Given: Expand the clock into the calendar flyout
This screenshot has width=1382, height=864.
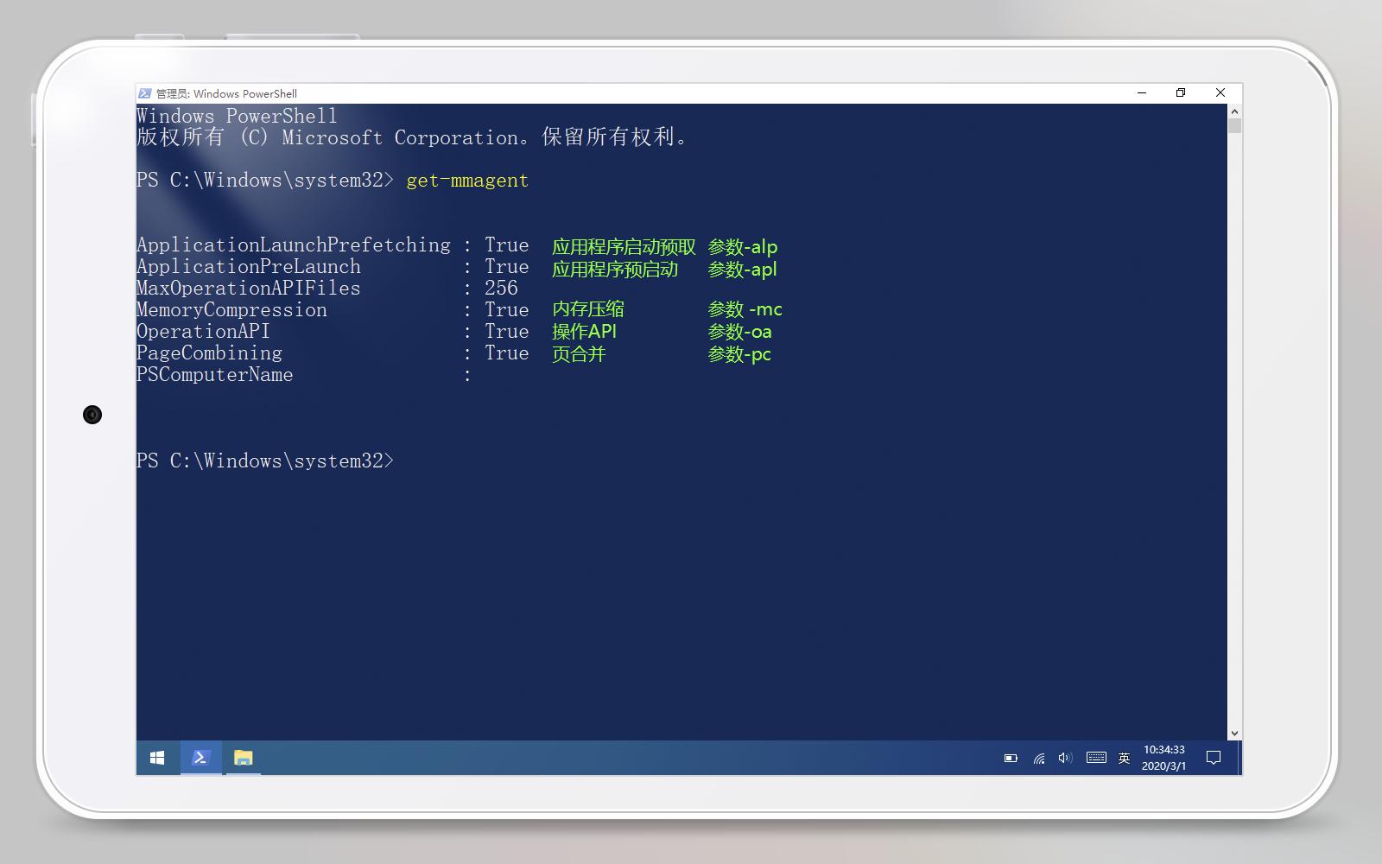Looking at the screenshot, I should (x=1162, y=758).
